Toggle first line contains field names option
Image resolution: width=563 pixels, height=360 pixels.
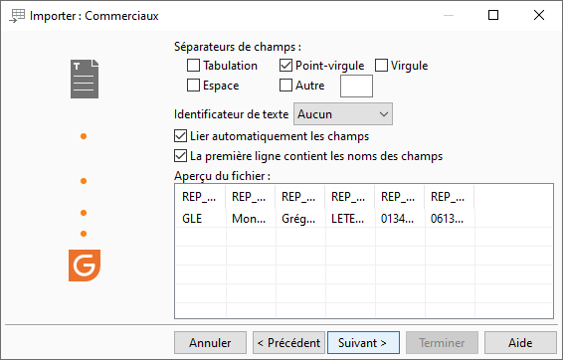click(180, 156)
